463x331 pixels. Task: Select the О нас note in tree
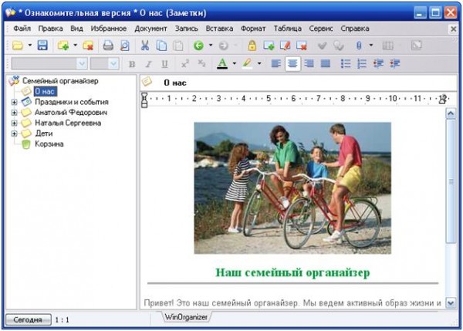click(x=45, y=92)
